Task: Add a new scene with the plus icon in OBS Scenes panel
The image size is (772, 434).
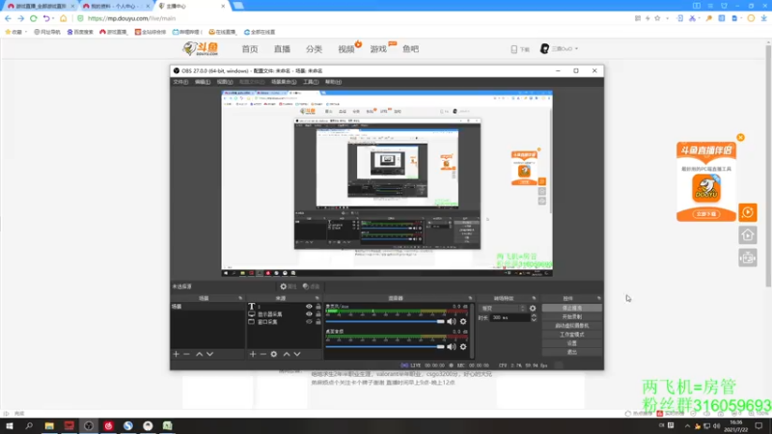Action: click(177, 354)
